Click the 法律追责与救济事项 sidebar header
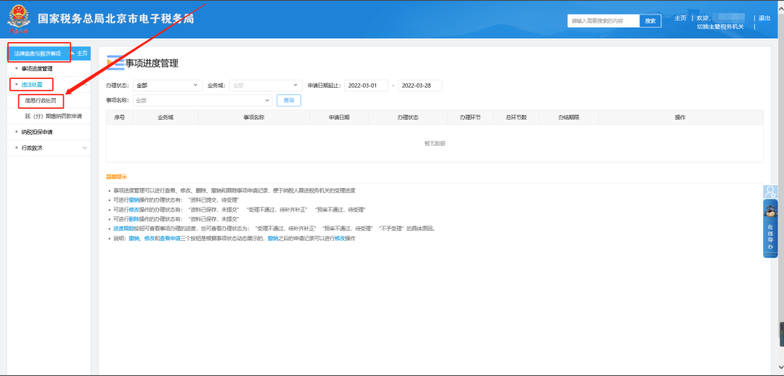784x376 pixels. click(38, 53)
